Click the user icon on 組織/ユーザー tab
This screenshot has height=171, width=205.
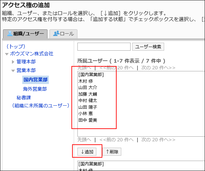10,33
